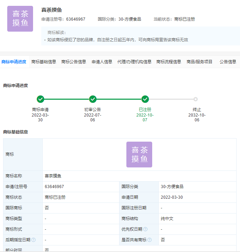Switch to the 商标公告信息 tab
Screen dimensions: 240x252
point(74,62)
